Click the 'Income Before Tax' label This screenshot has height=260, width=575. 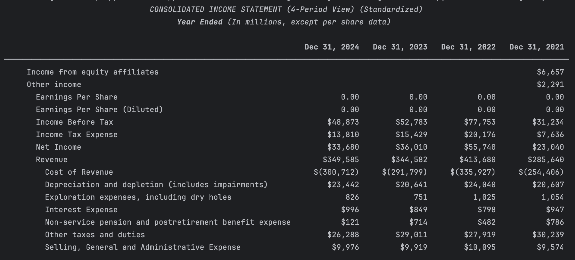pyautogui.click(x=75, y=122)
